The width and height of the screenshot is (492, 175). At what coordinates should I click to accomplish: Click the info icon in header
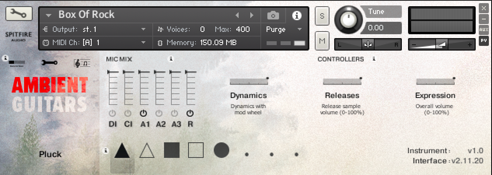point(297,16)
